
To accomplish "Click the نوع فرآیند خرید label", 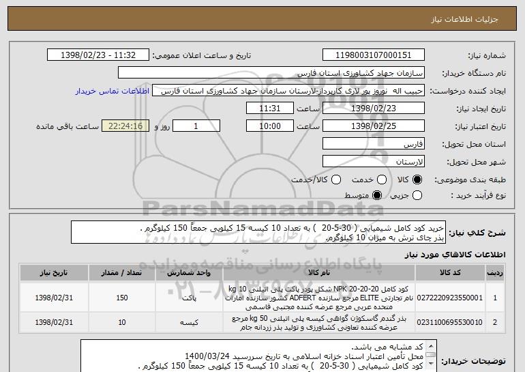I will point(478,195).
